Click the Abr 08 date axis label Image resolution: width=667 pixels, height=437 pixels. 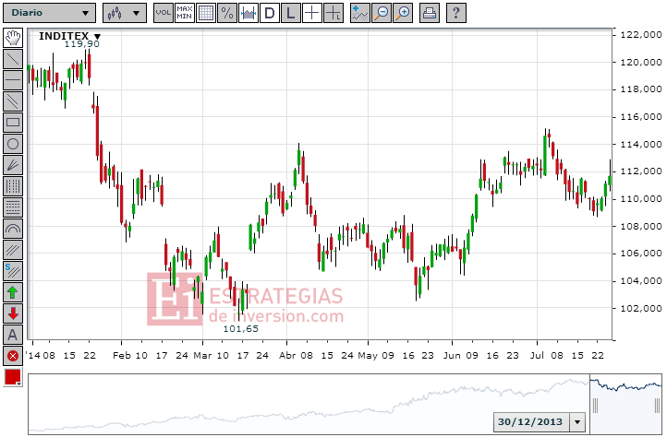(x=296, y=356)
